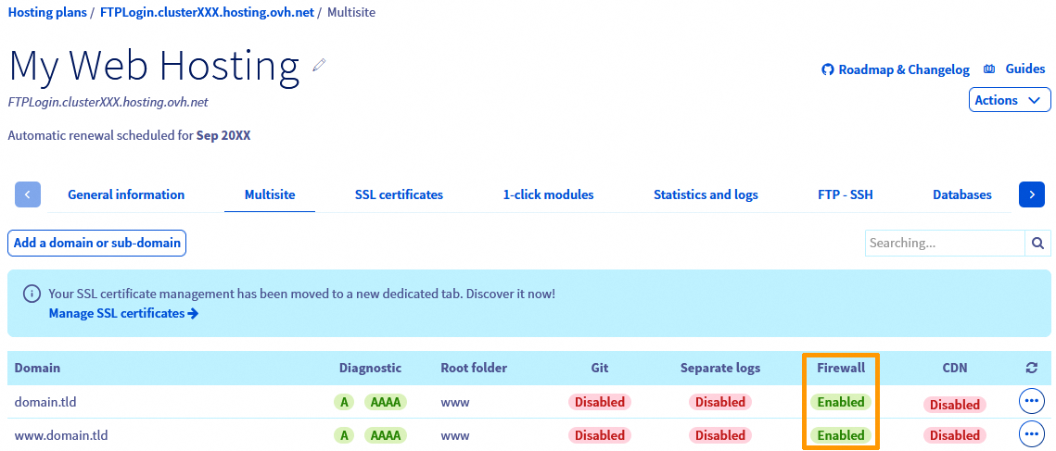Open Roadmap & Changelog GitHub link
Image resolution: width=1056 pixels, height=451 pixels.
pyautogui.click(x=896, y=69)
